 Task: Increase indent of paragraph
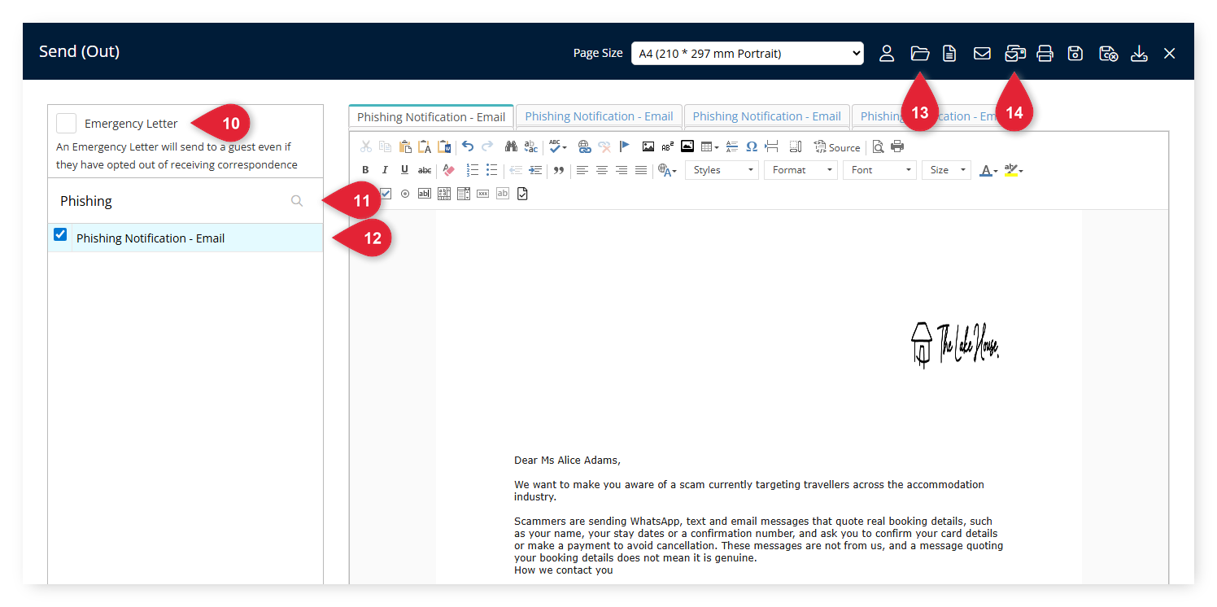click(x=534, y=170)
